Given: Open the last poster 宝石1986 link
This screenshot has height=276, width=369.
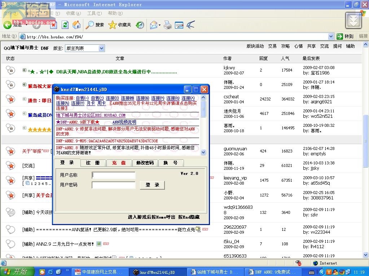Looking at the screenshot, I should (x=320, y=73).
